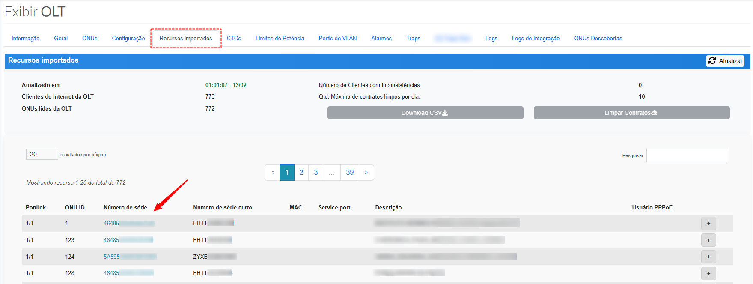Go to next page arrow
The width and height of the screenshot is (753, 284).
tap(366, 173)
